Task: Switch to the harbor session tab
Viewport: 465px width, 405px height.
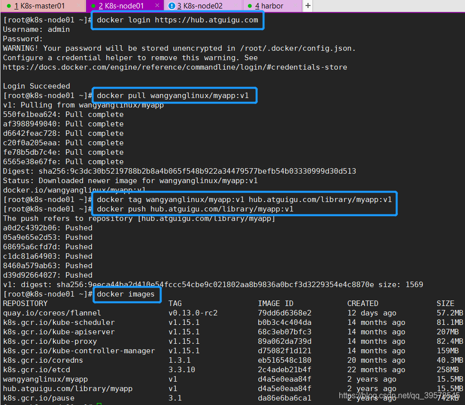Action: point(272,5)
